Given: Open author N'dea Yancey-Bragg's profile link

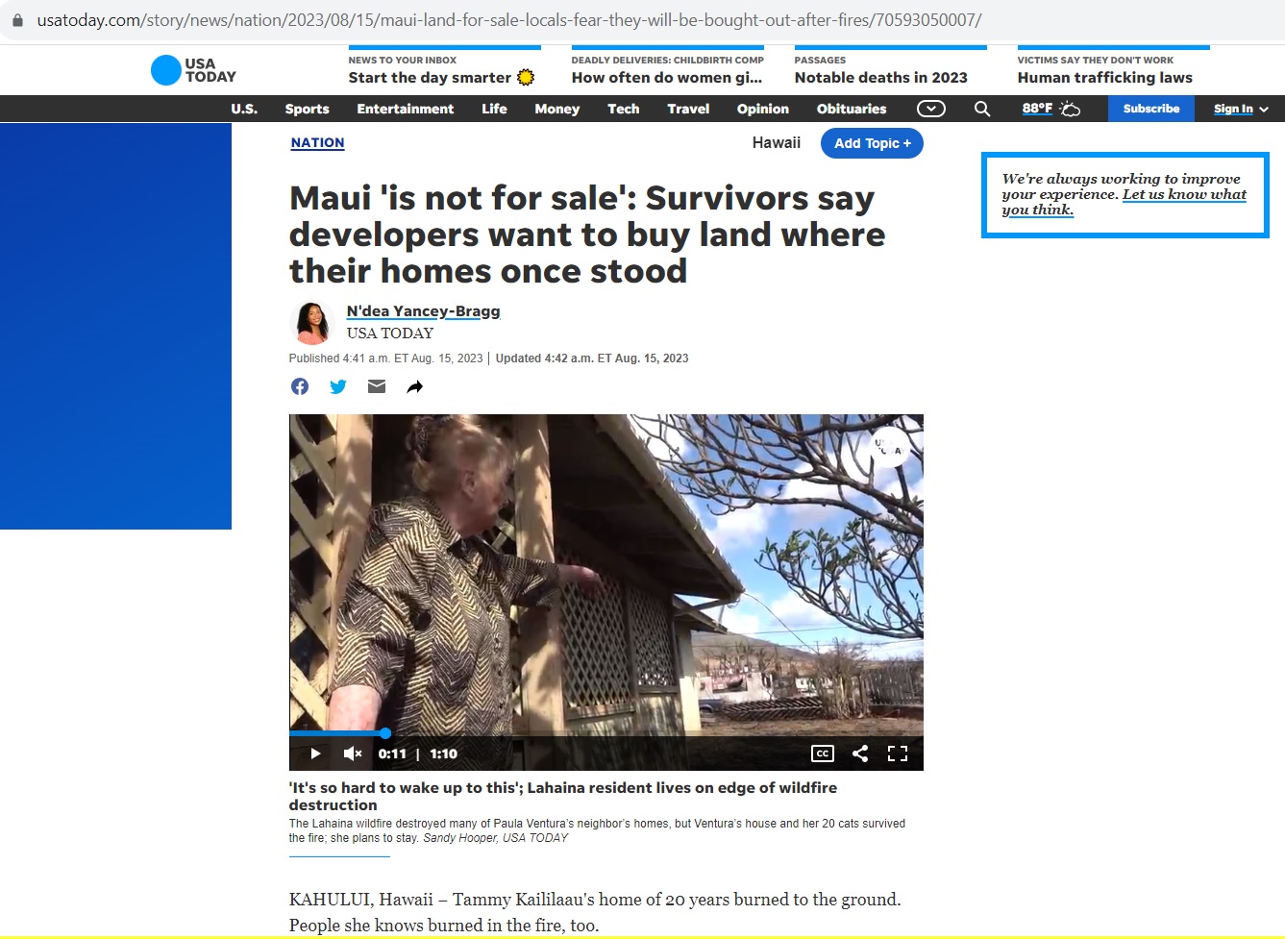Looking at the screenshot, I should click(x=423, y=311).
